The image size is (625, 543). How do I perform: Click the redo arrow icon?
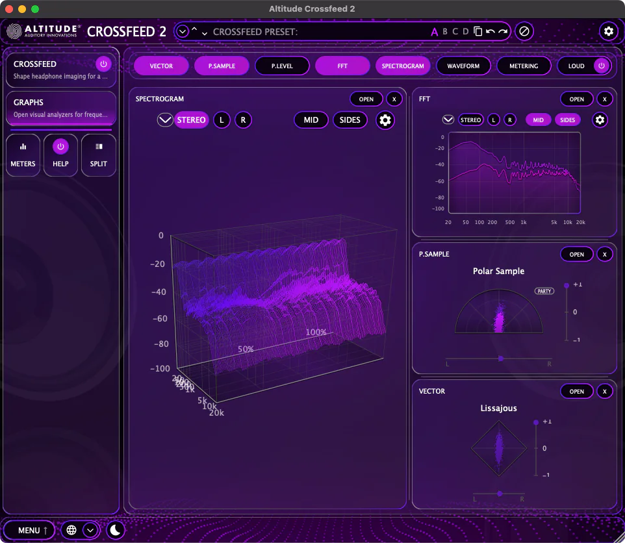503,31
